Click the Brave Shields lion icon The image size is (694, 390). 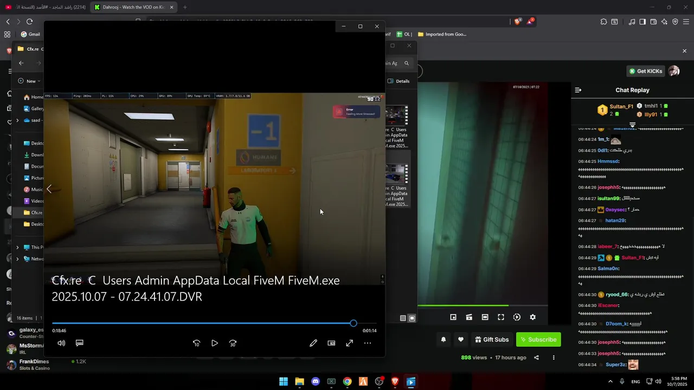[517, 22]
